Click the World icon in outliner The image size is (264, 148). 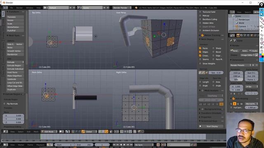[x=237, y=23]
